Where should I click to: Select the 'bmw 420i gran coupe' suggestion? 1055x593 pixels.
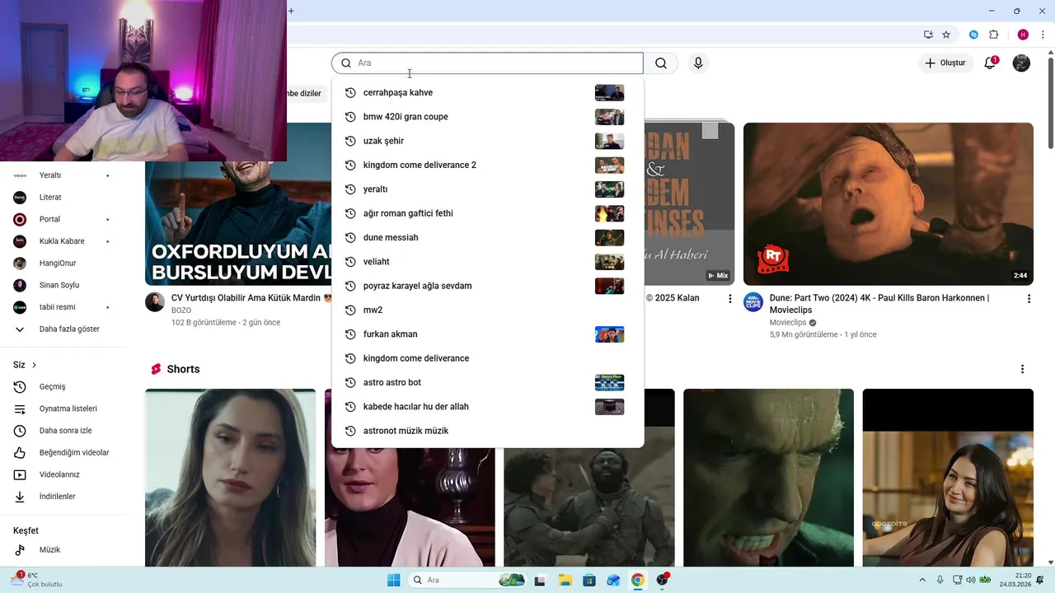[x=487, y=117]
